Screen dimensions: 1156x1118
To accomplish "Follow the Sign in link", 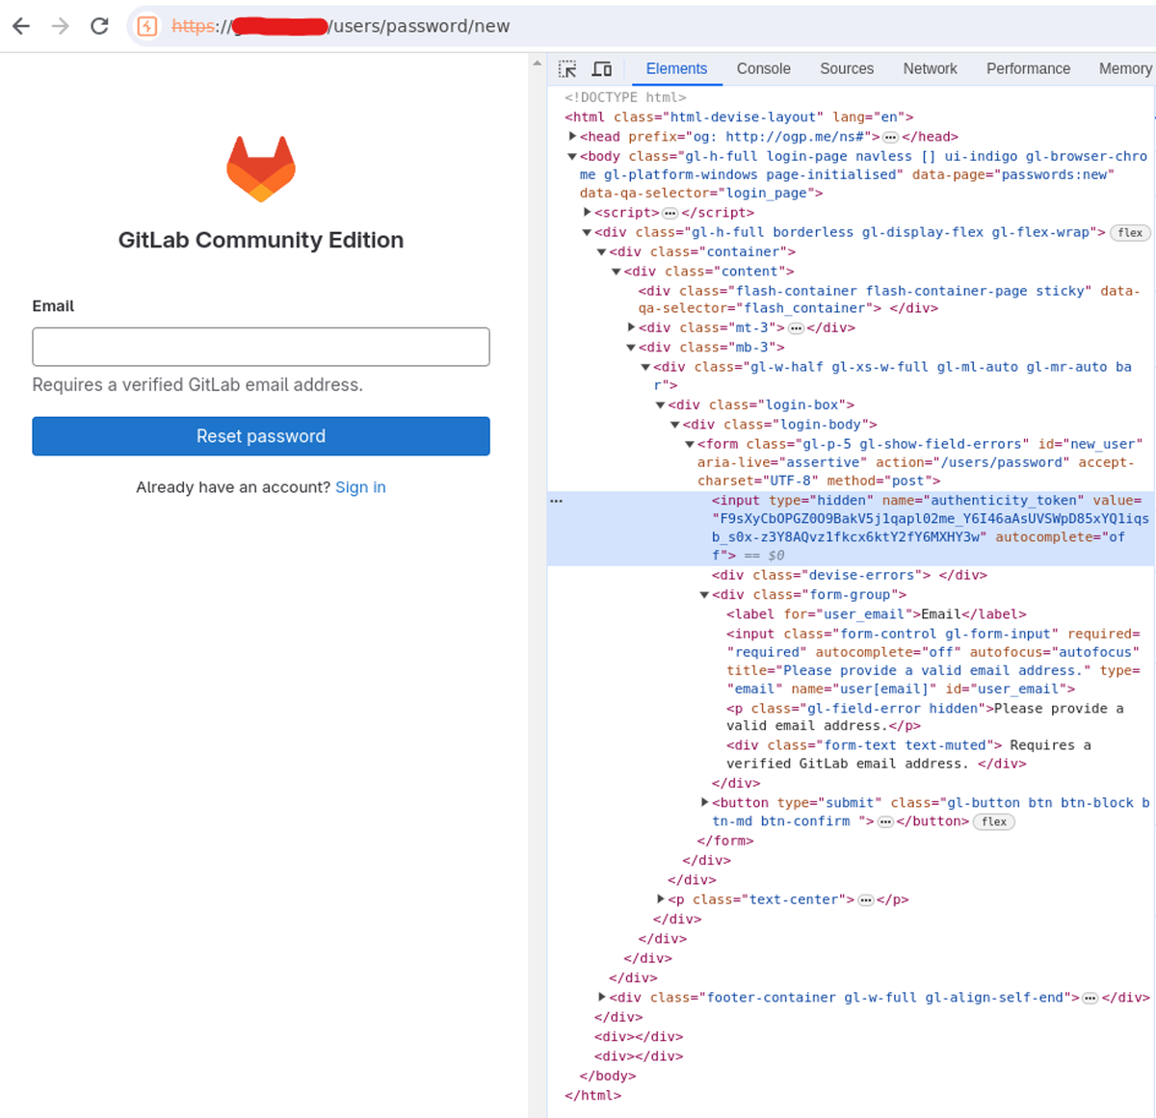I will coord(360,487).
